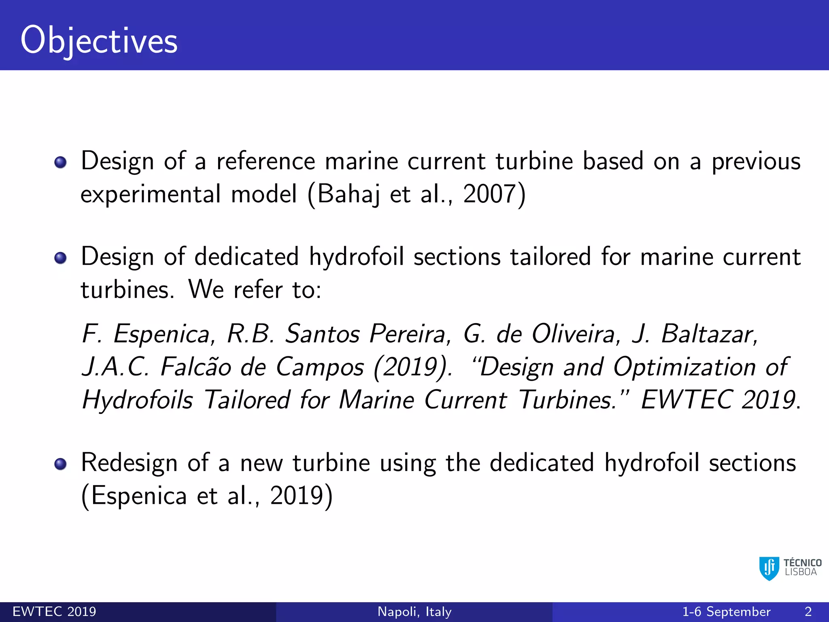Click slide number 2 in the footer

coord(808,611)
